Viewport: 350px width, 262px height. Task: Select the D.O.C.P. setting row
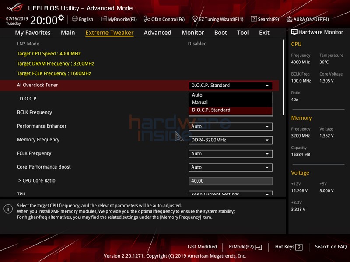coord(140,99)
